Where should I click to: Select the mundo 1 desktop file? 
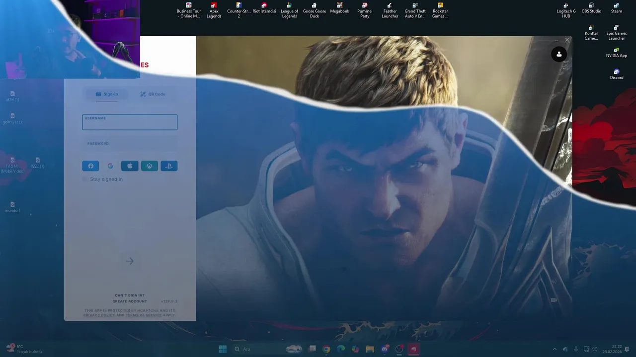(12, 207)
